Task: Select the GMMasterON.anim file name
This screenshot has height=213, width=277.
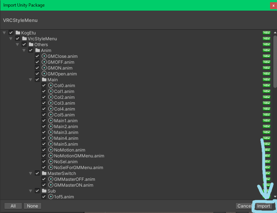Action: coord(74,185)
